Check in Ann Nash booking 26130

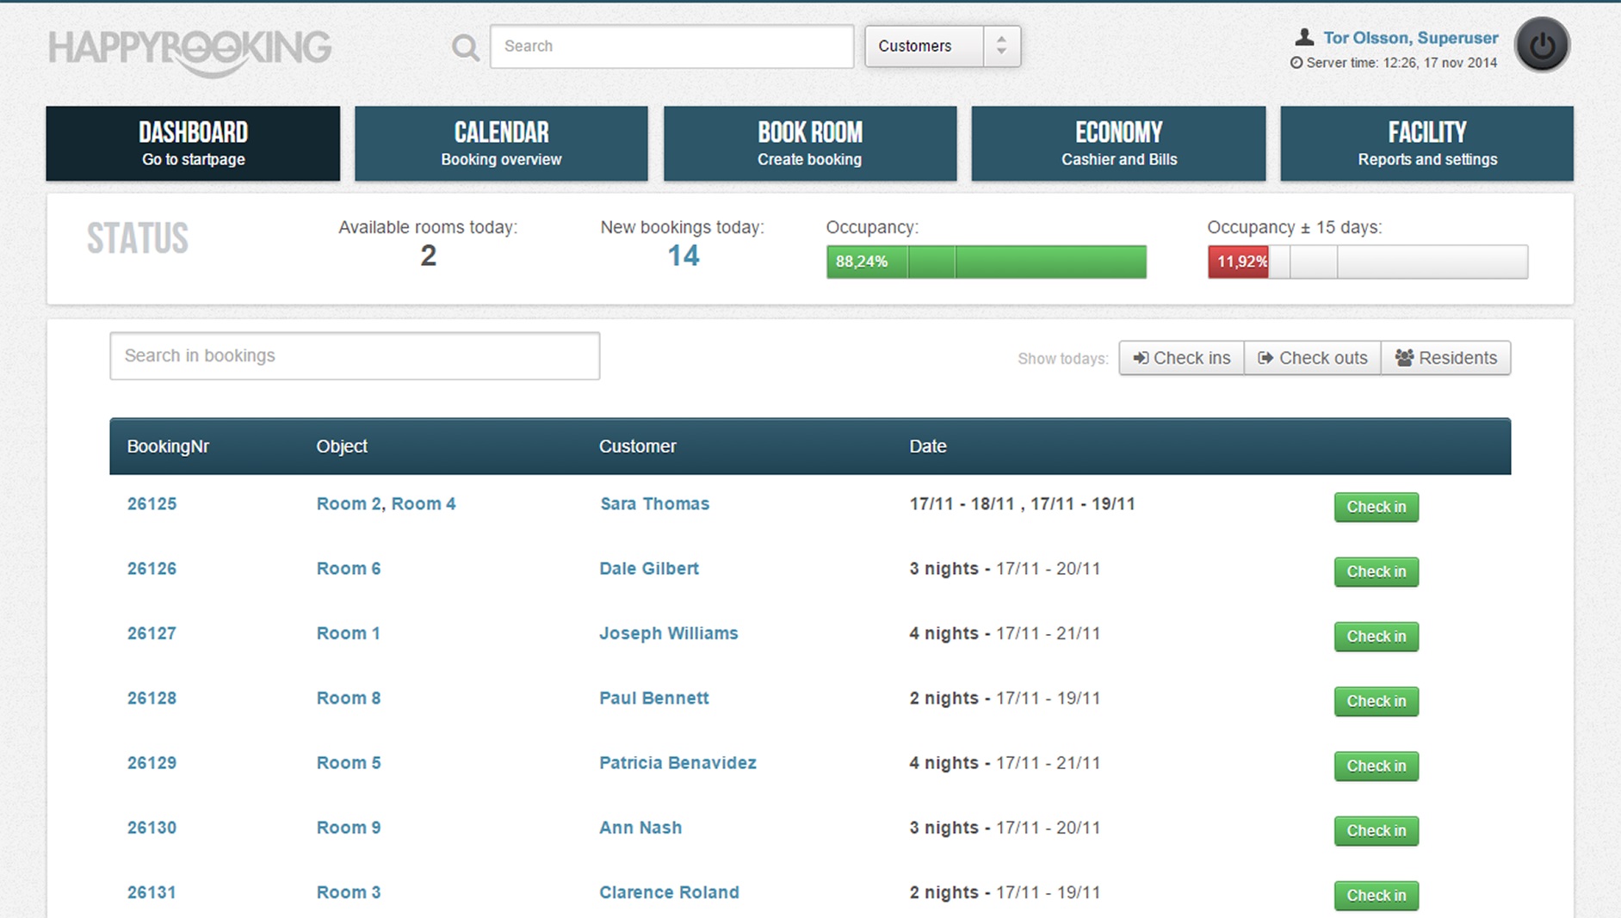1377,830
